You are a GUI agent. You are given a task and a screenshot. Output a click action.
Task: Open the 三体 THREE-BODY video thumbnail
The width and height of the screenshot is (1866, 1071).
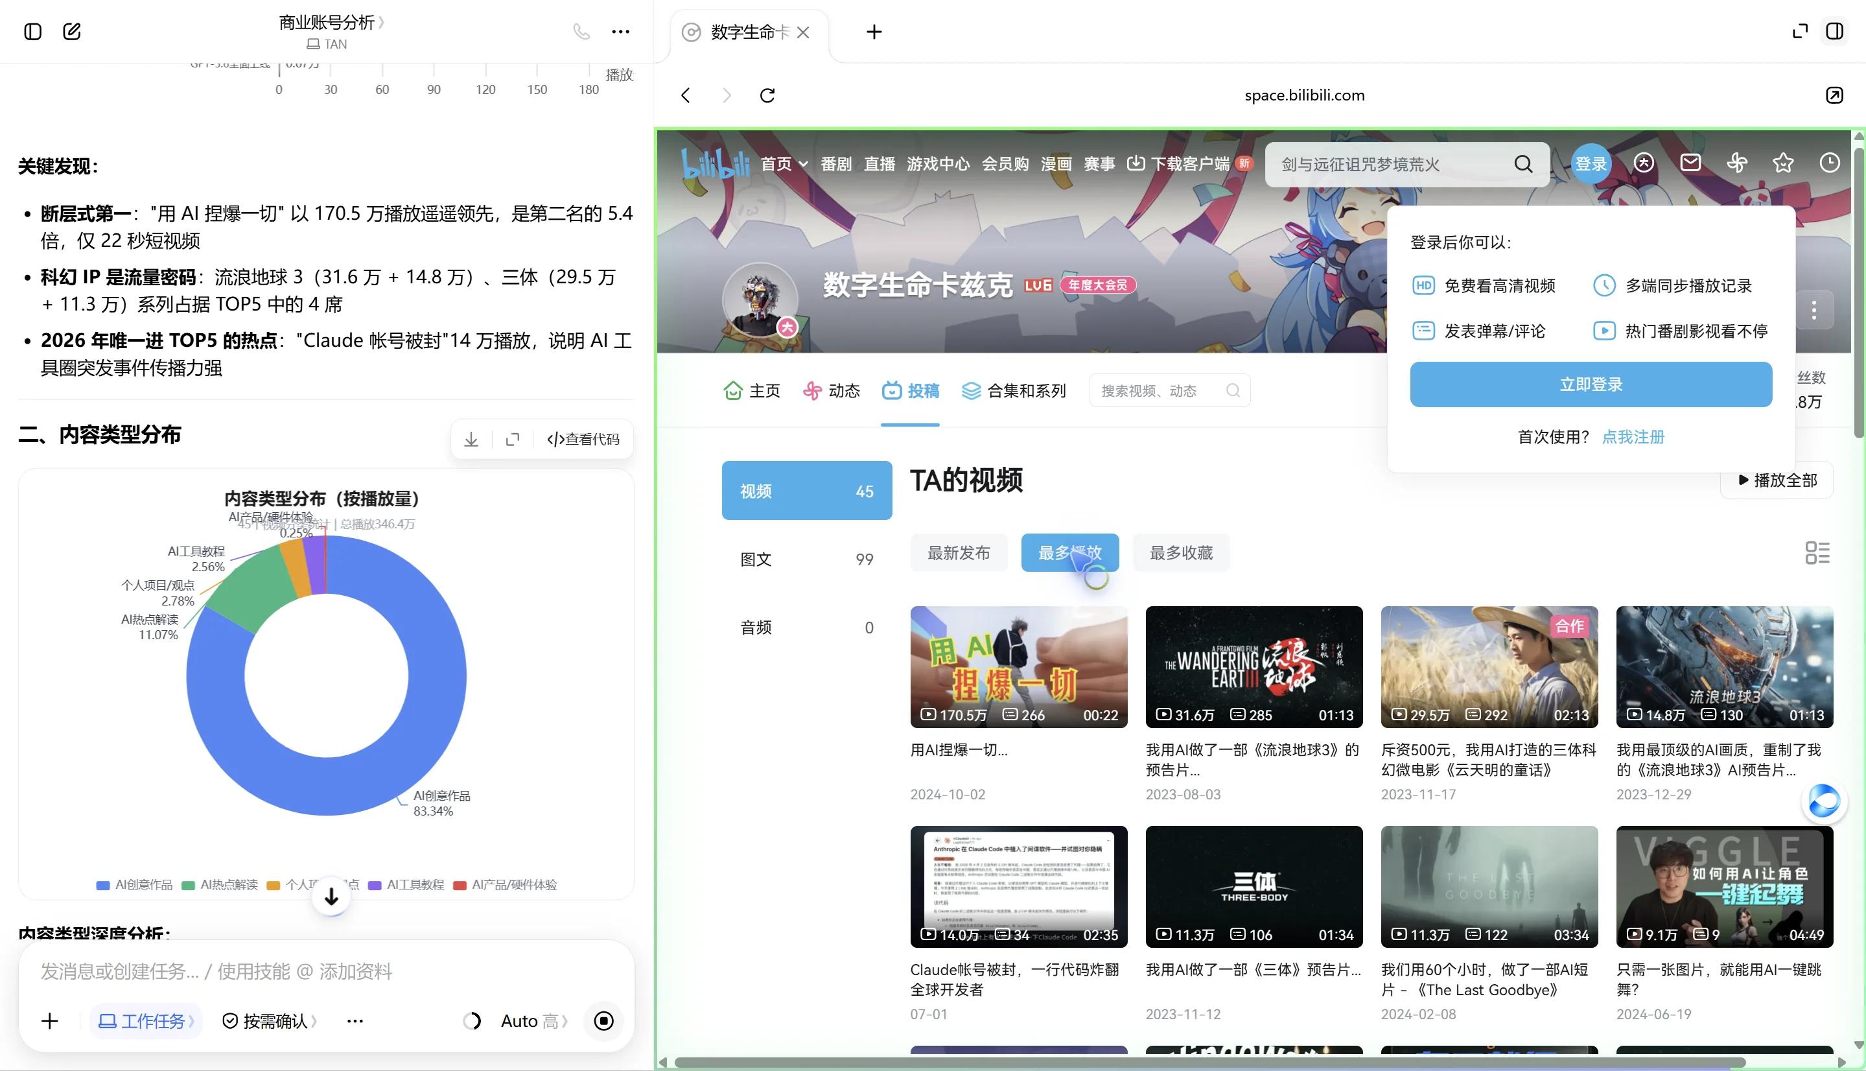[1254, 886]
